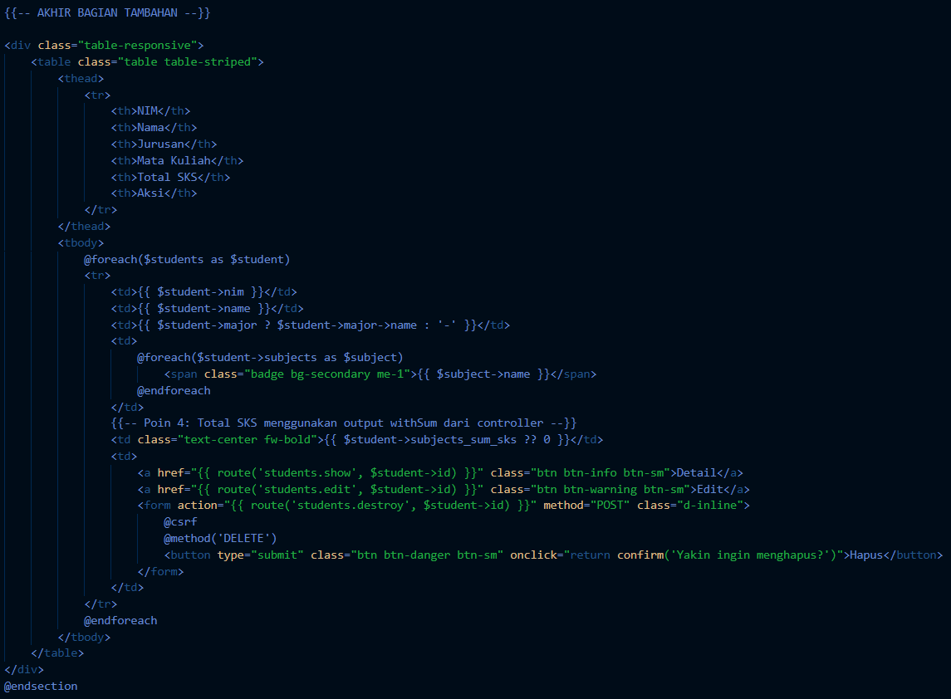This screenshot has width=951, height=699.
Task: Click the Aksi table header text
Action: [x=150, y=193]
